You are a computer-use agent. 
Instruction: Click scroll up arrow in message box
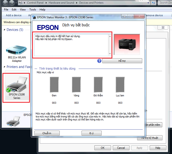coord(110,36)
